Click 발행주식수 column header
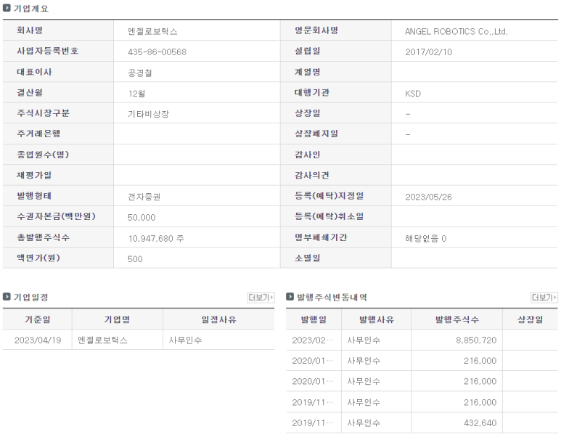561x437 pixels. click(x=457, y=319)
